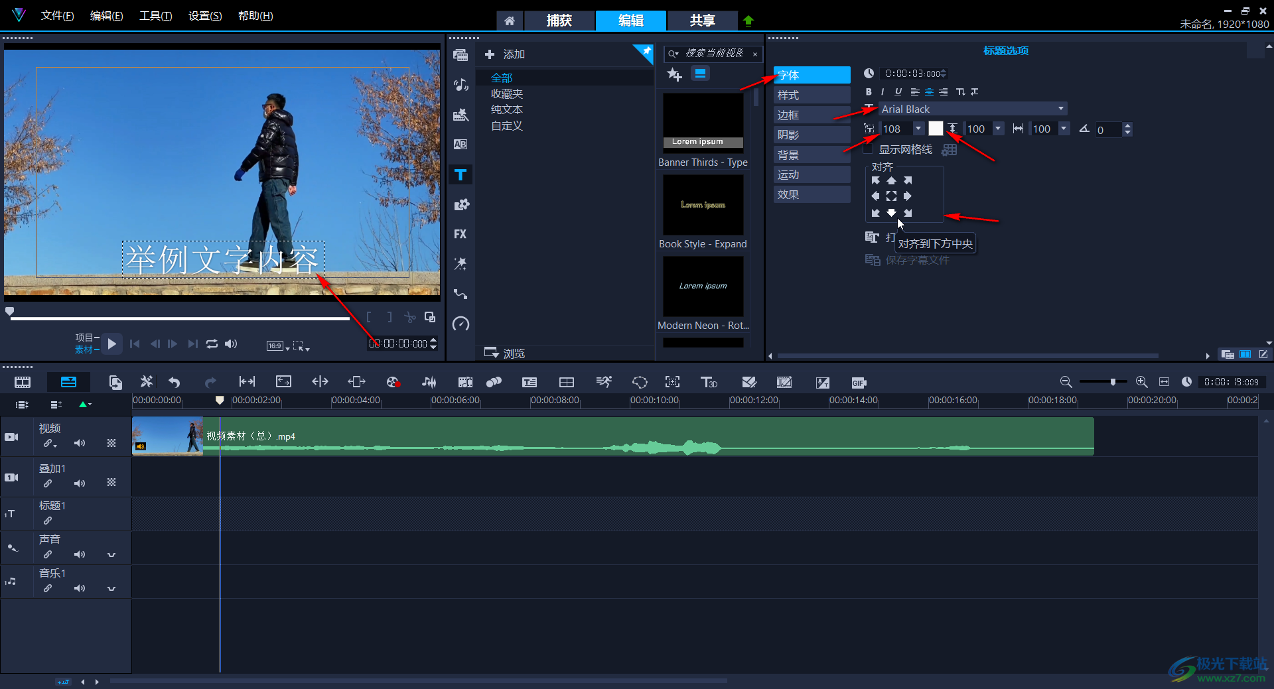Image resolution: width=1274 pixels, height=689 pixels.
Task: Switch to storyboard view
Action: coord(23,382)
